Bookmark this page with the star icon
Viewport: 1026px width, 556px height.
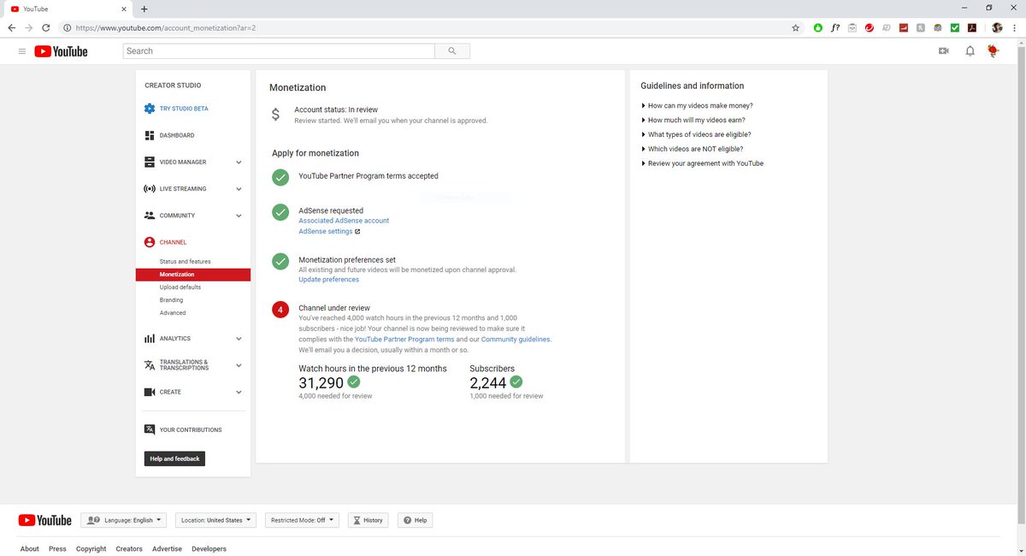click(x=796, y=27)
